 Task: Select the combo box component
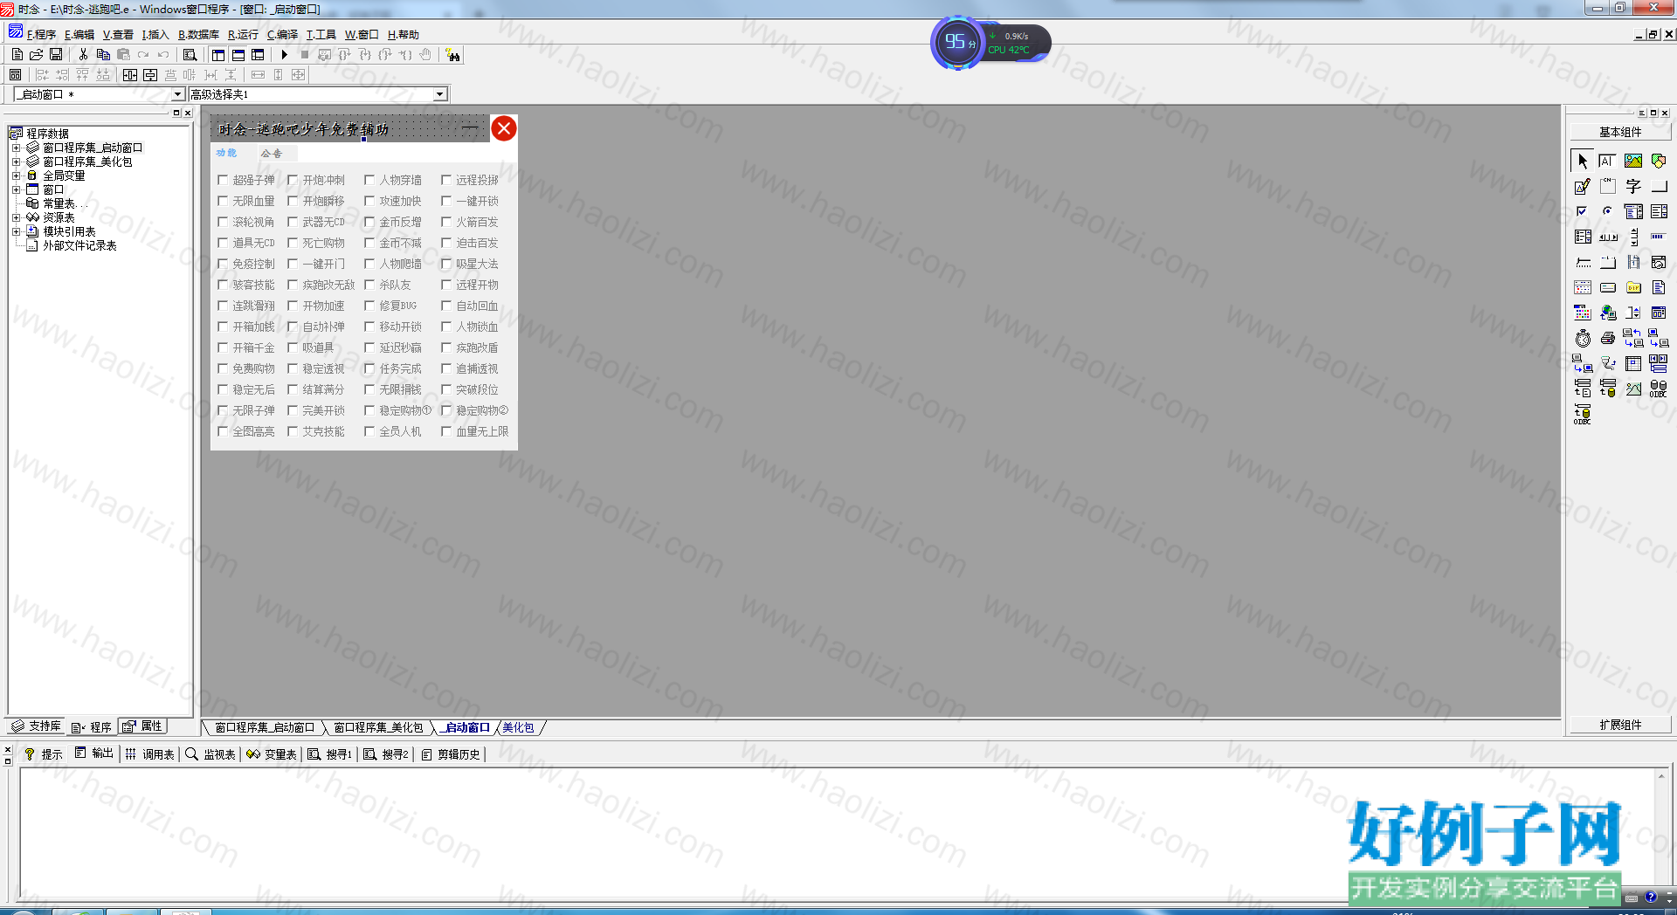click(x=1632, y=211)
